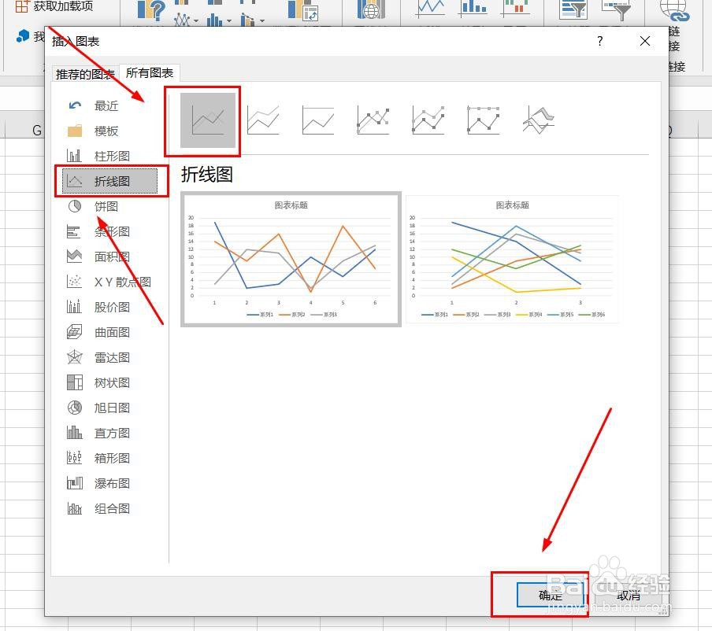Select the stacked line chart subtype

pyautogui.click(x=263, y=120)
